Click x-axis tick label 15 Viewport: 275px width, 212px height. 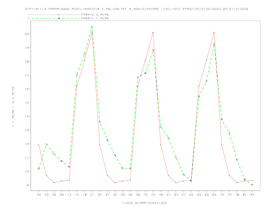click(x=77, y=195)
